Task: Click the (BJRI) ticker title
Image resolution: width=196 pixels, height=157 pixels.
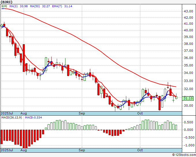Action: pos(7,2)
